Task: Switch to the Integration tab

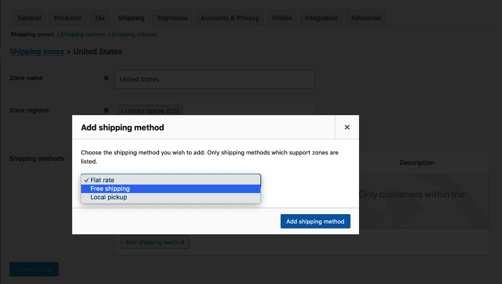Action: [321, 17]
